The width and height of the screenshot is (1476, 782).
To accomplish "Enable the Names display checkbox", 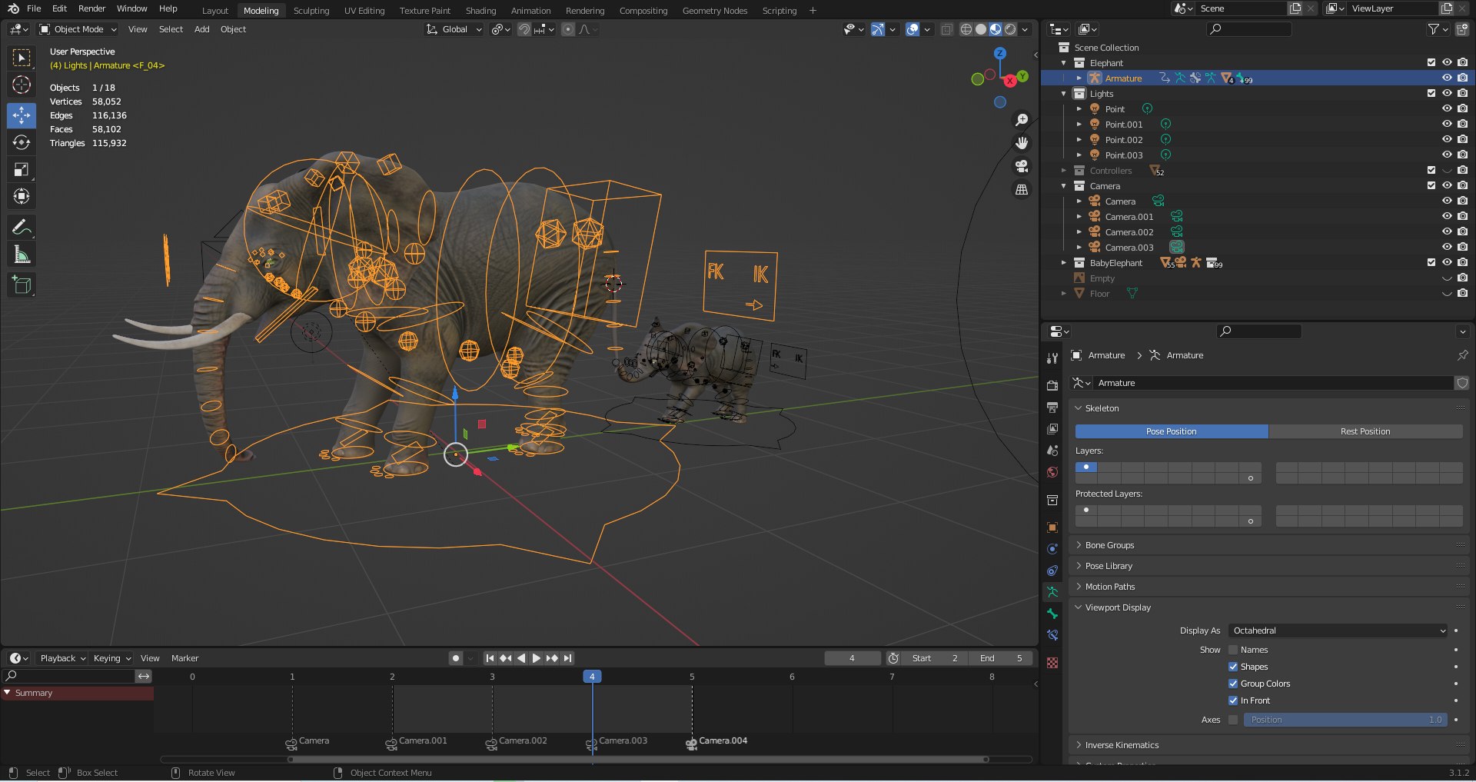I will (1233, 650).
